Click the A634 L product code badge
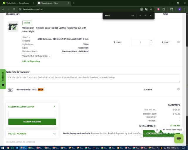 (x=27, y=23)
